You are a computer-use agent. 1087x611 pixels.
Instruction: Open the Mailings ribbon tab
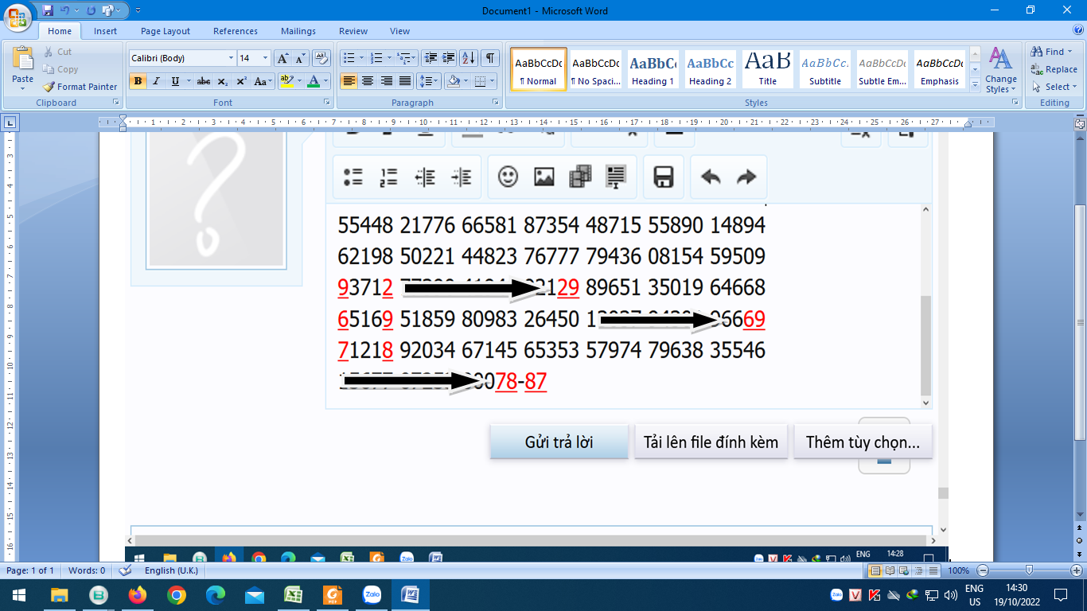[x=298, y=31]
